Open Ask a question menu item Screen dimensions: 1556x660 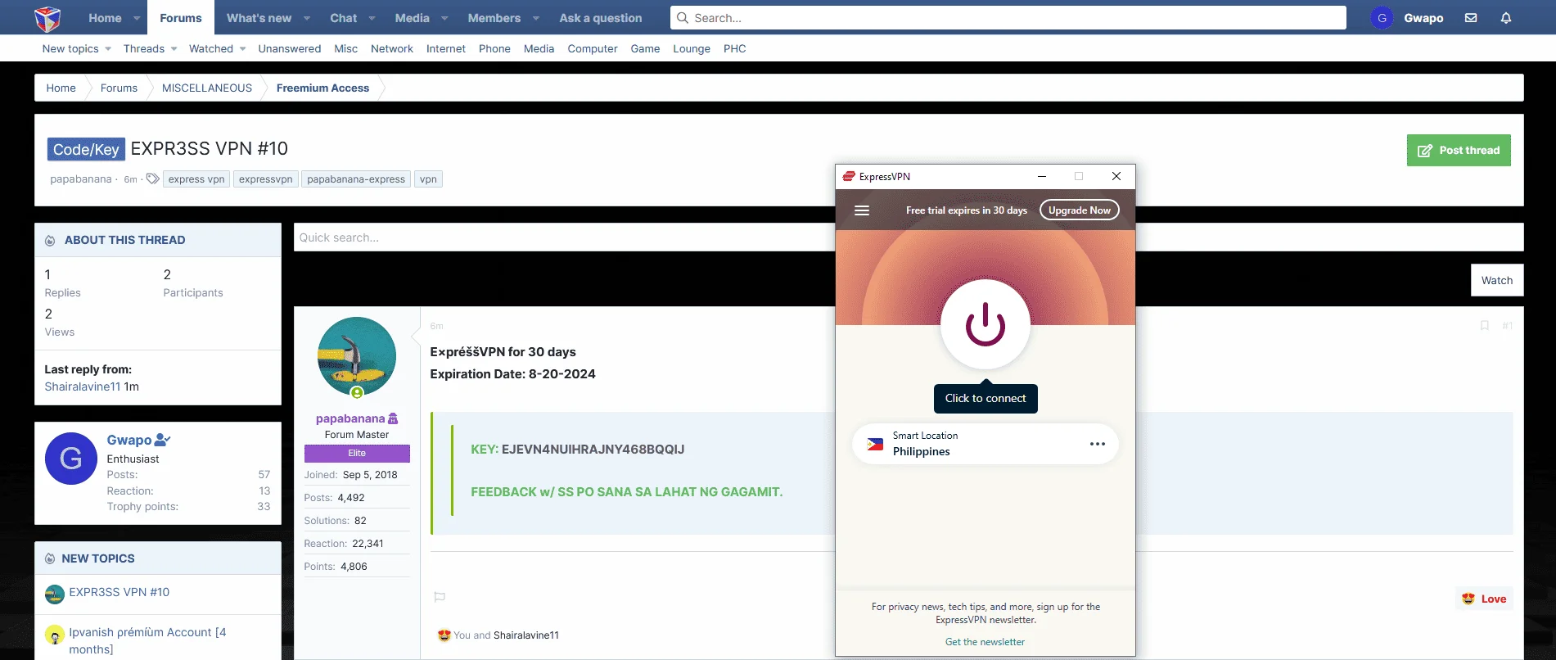pyautogui.click(x=601, y=18)
